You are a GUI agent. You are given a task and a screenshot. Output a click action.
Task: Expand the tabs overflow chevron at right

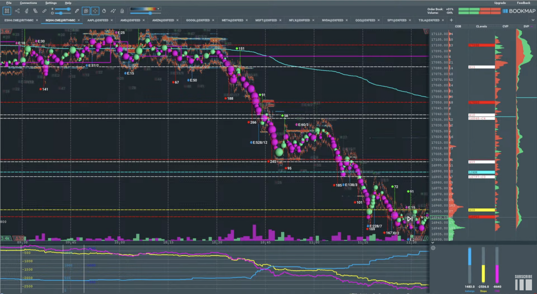pyautogui.click(x=533, y=20)
